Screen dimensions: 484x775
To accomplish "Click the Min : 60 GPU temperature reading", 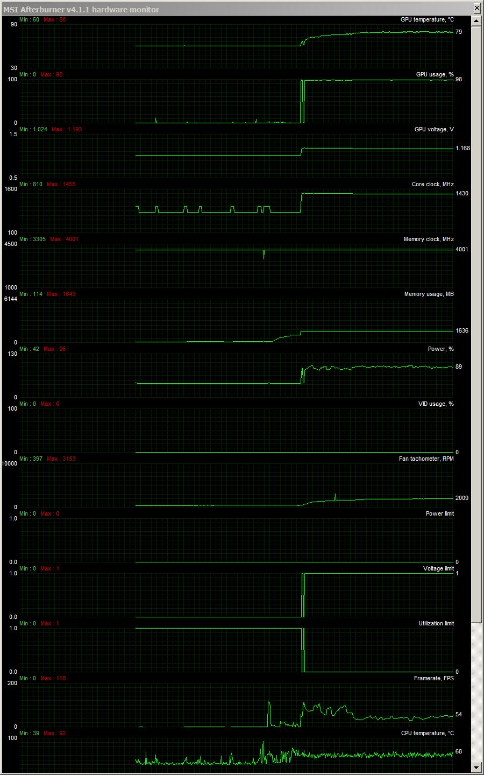I will point(29,19).
